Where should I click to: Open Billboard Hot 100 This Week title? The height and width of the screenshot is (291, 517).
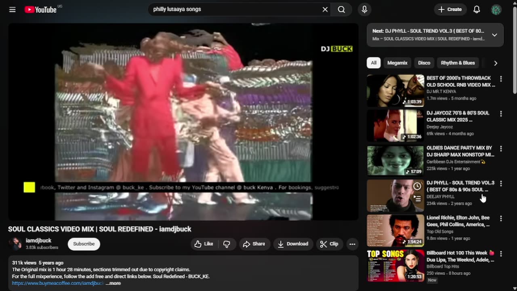click(460, 256)
